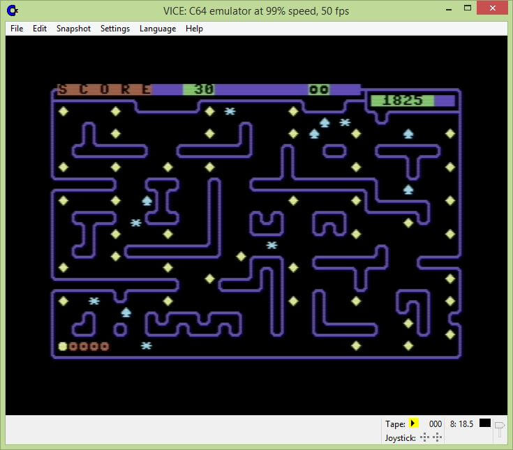
Task: Open the Settings menu
Action: 115,29
